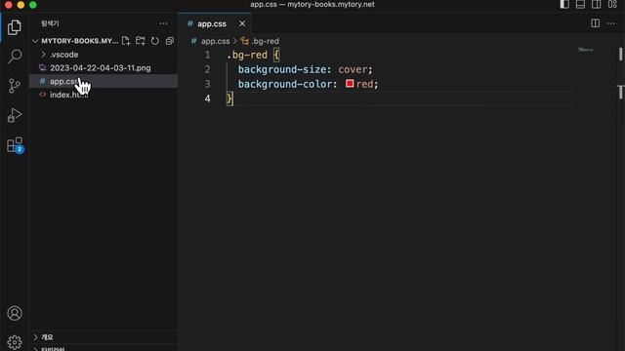This screenshot has width=625, height=351.
Task: Click the New File icon in explorer header
Action: point(126,41)
